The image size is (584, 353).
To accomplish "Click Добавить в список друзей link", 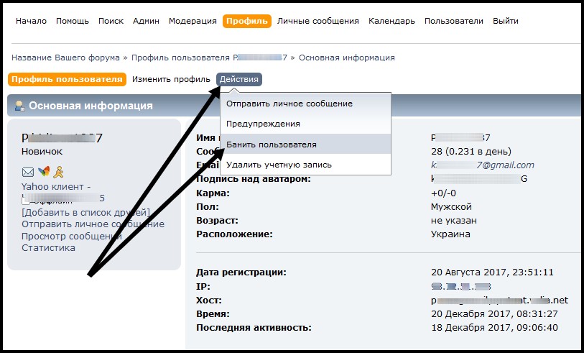I will point(85,212).
